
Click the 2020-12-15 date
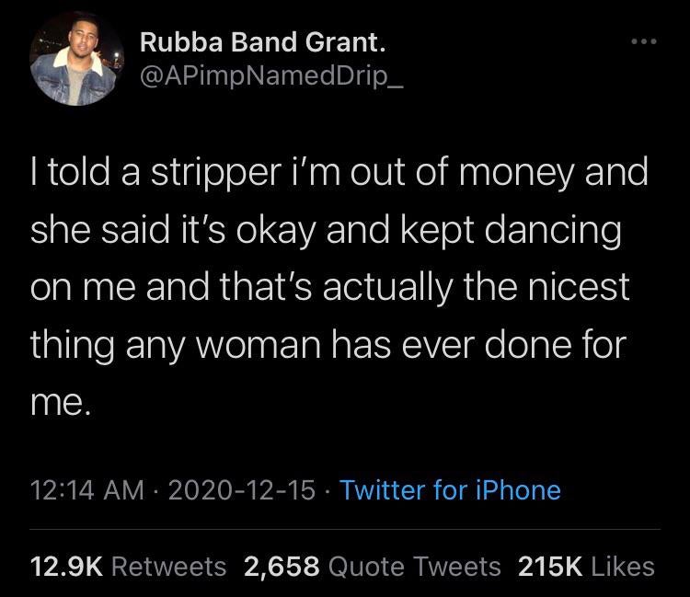241,488
